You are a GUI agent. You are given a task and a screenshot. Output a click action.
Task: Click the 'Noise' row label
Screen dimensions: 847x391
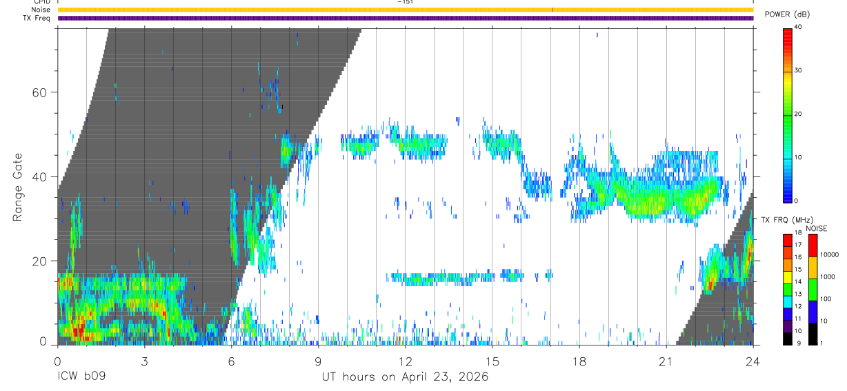coord(41,10)
